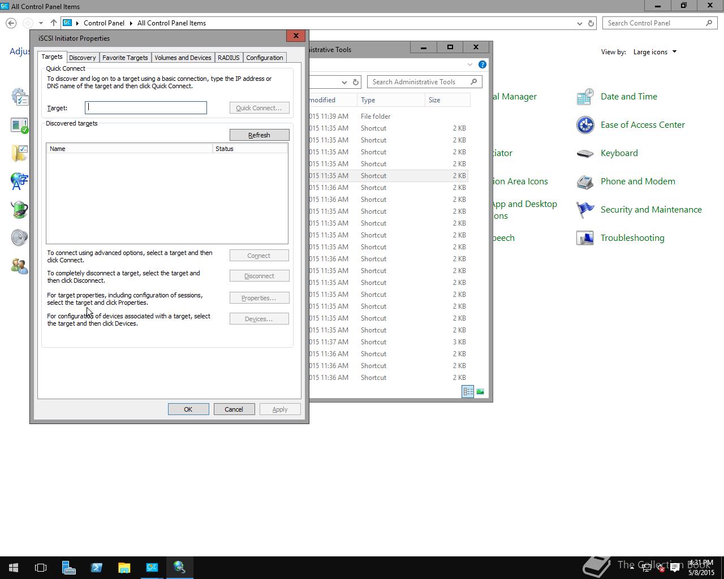Screen dimensions: 724x579
Task: Click the Status column in Discovered targets
Action: [x=250, y=149]
